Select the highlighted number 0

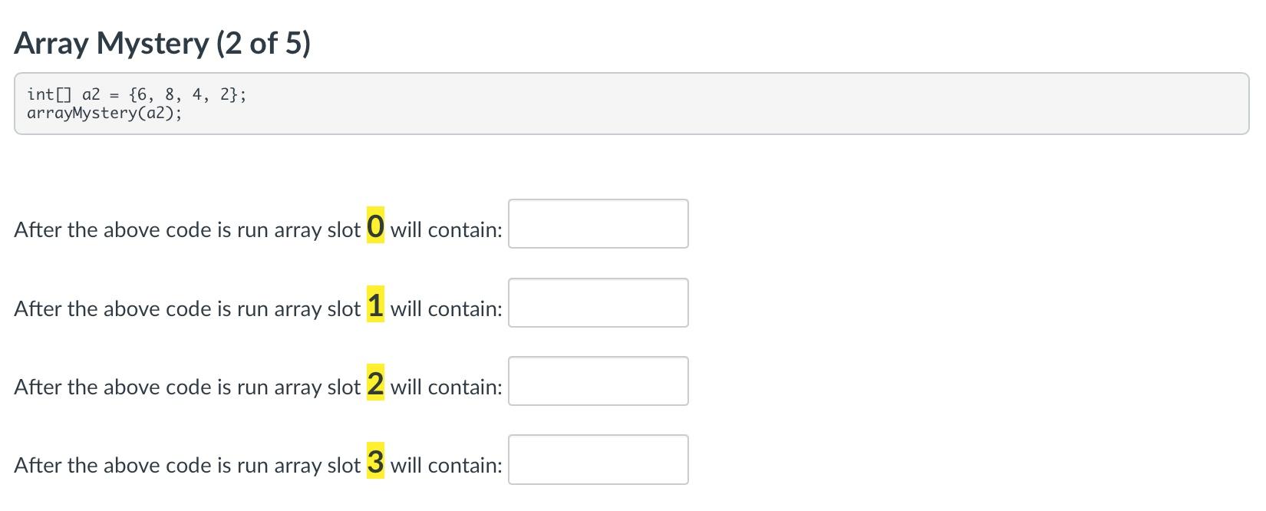[x=374, y=226]
